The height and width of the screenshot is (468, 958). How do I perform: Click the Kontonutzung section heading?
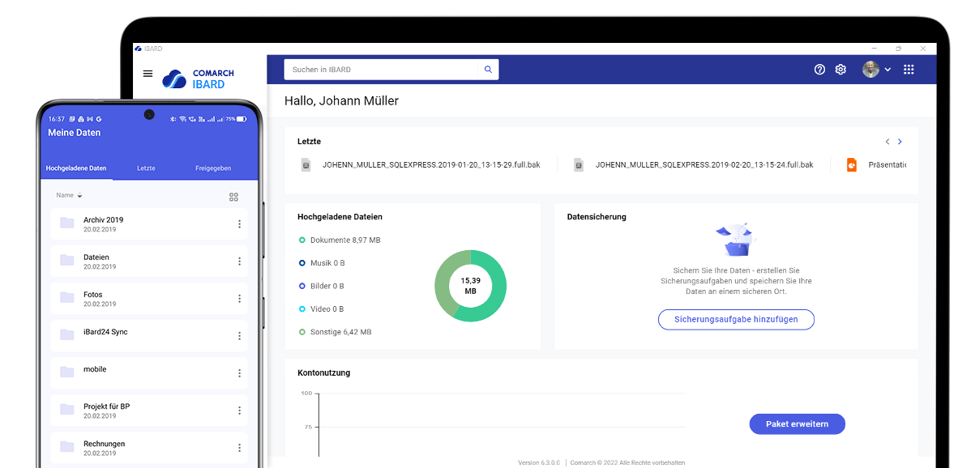click(324, 372)
